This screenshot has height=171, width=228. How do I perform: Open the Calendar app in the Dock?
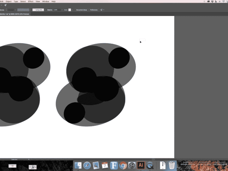[x=104, y=165]
